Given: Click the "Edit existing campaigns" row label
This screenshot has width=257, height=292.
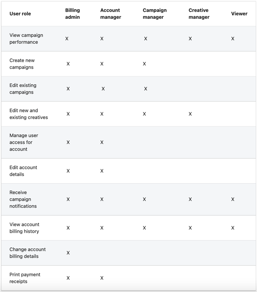Looking at the screenshot, I should (23, 89).
